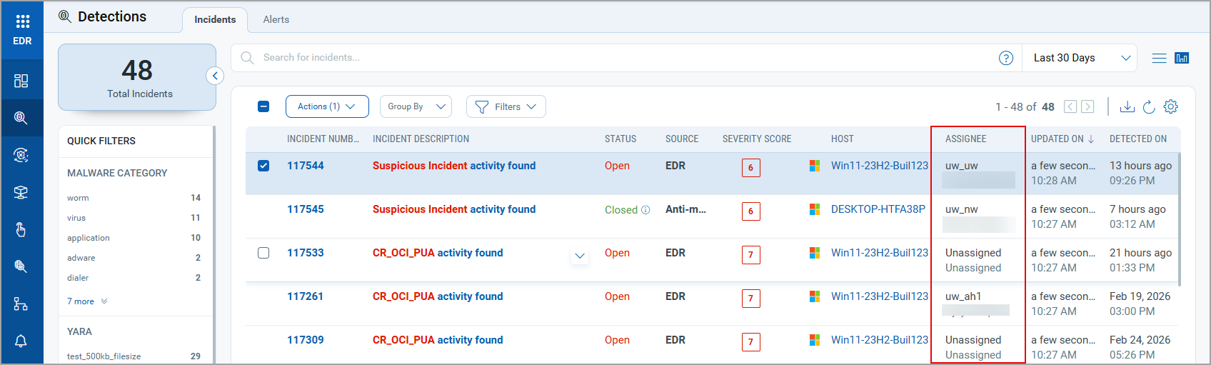Expand 7 more malware categories
The image size is (1211, 365).
pos(87,301)
